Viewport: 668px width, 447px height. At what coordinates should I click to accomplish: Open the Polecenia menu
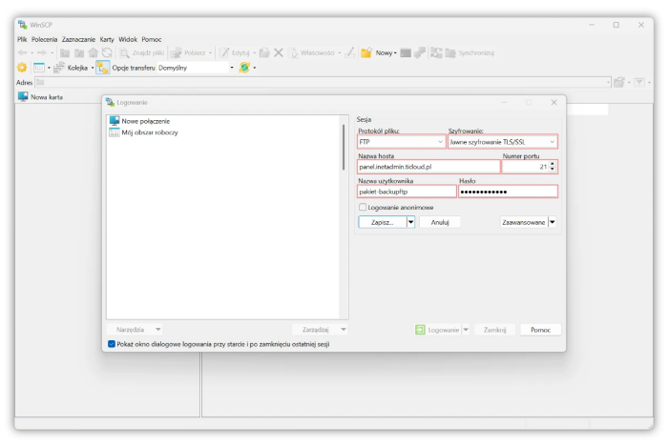(x=44, y=39)
